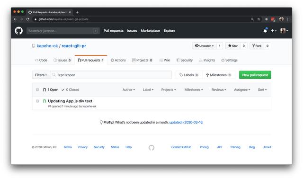Switch to the Settings tab
The image size is (303, 179).
229,60
